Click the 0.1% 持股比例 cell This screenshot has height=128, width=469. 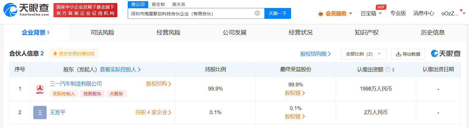click(215, 112)
